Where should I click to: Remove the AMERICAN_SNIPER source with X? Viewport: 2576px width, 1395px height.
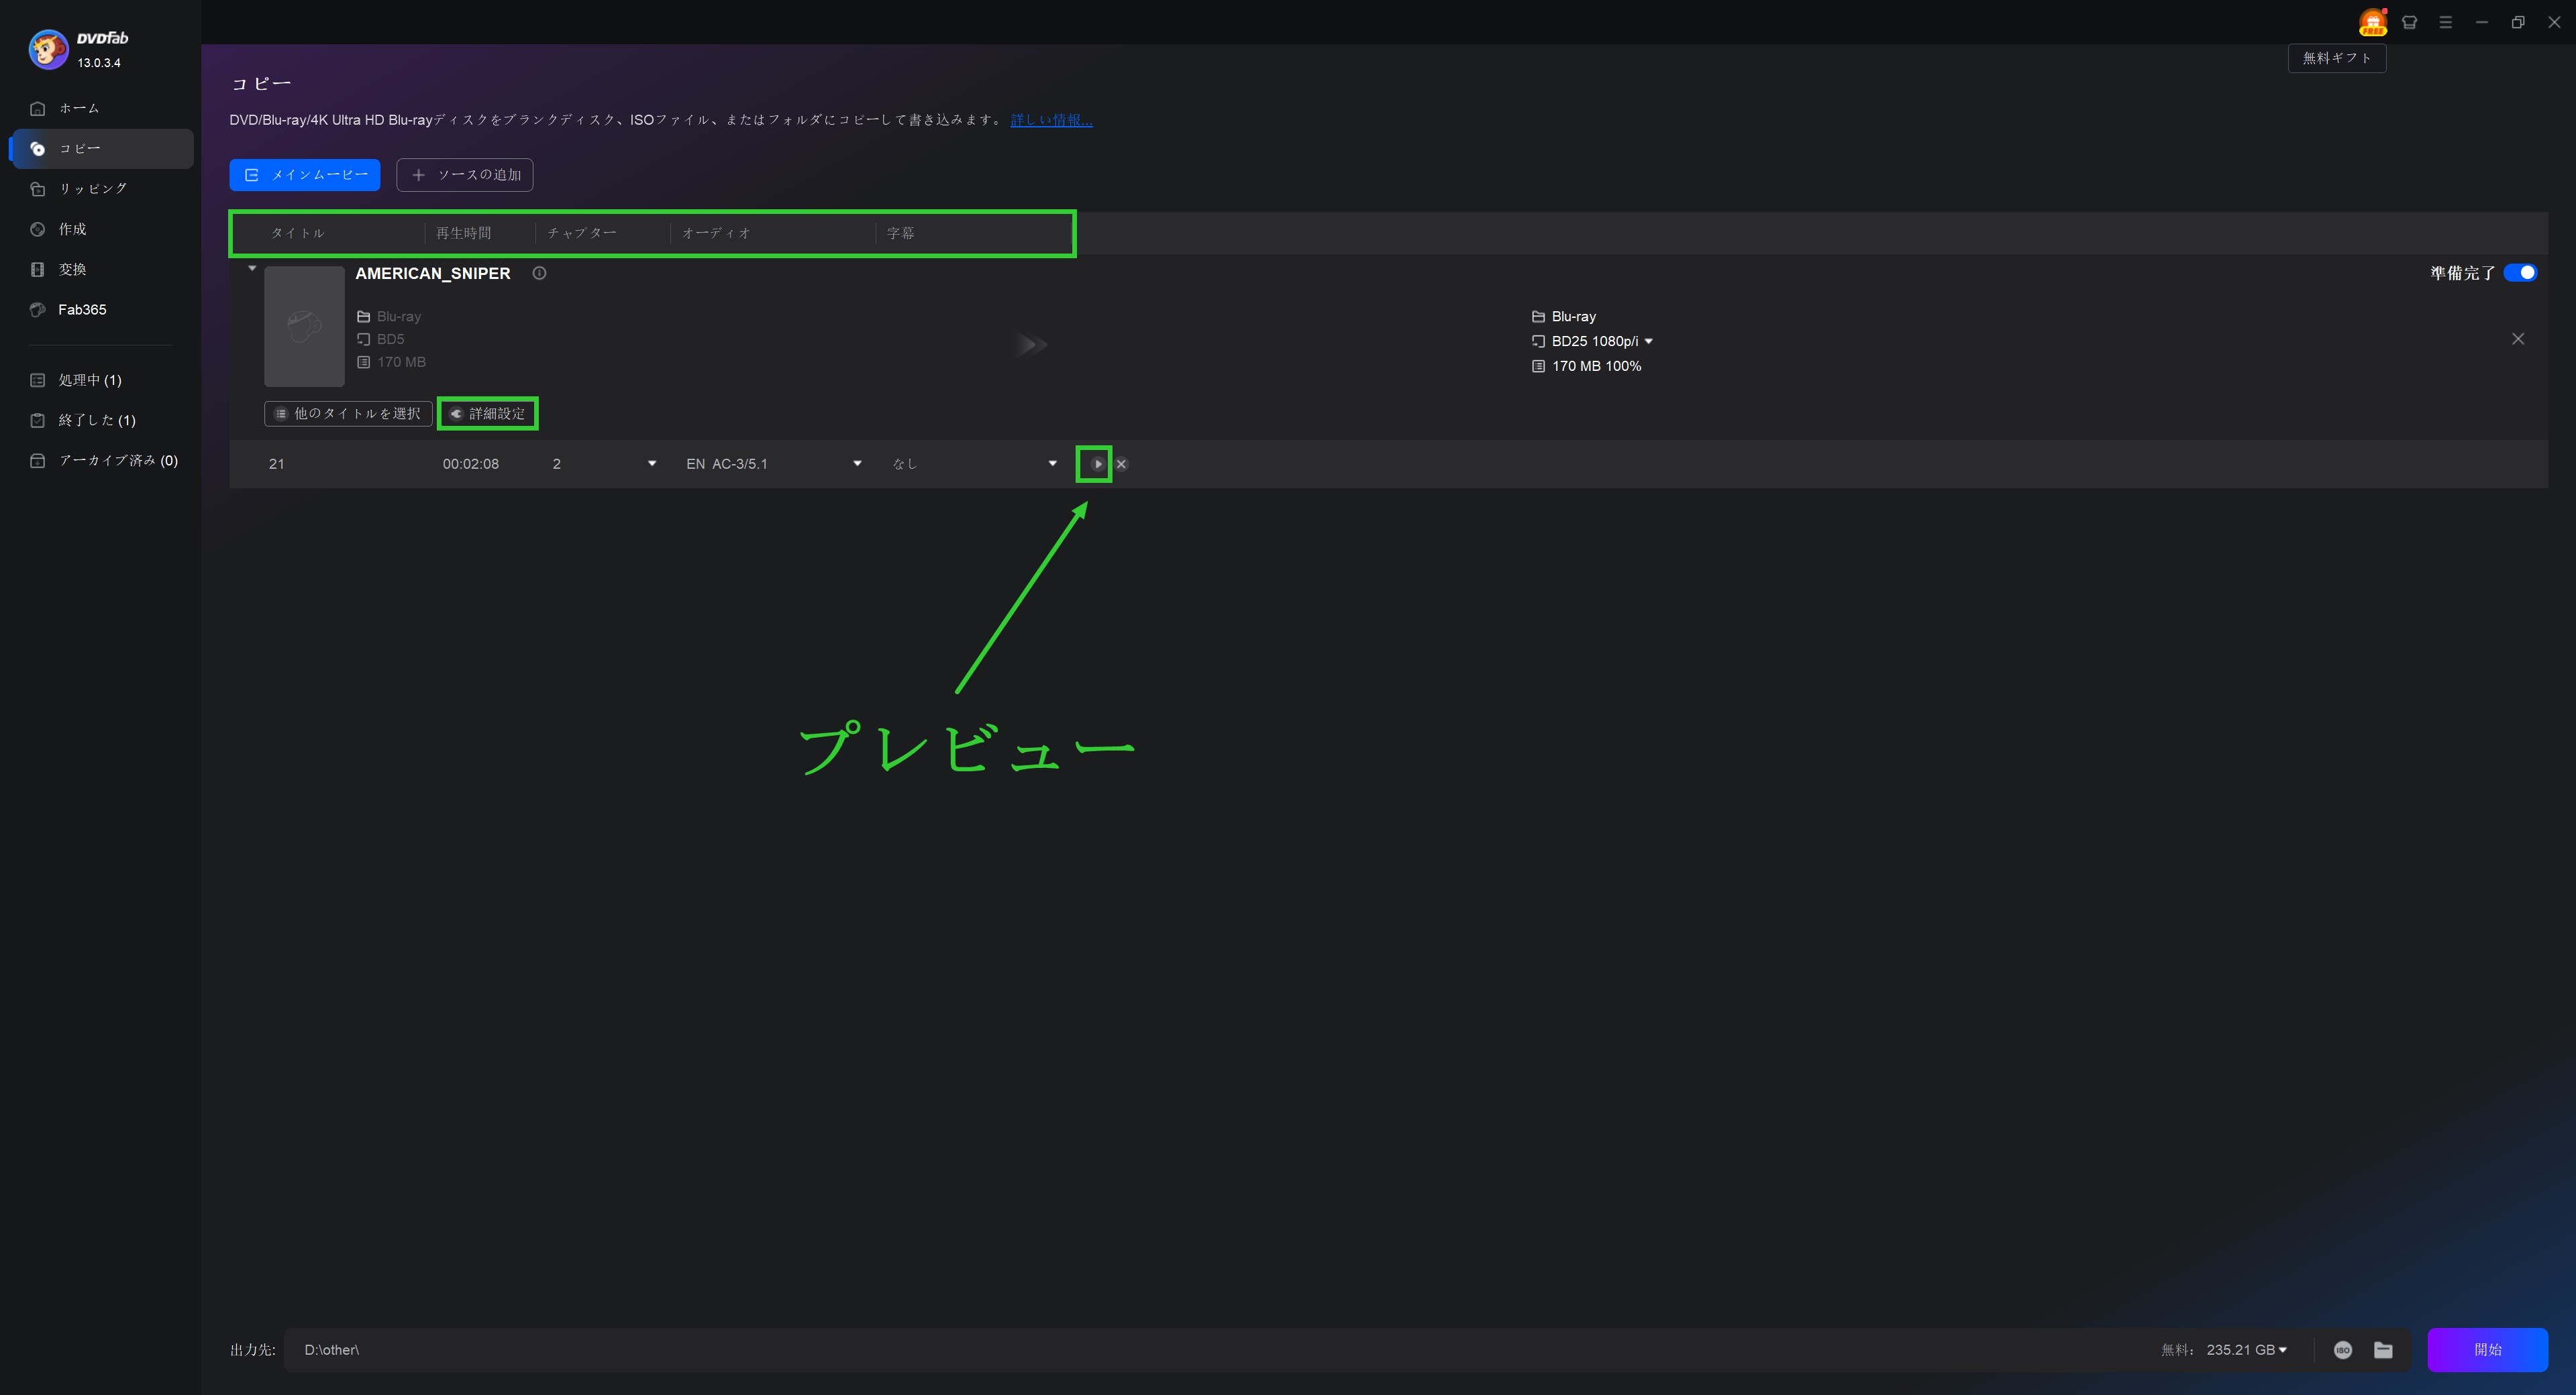2518,339
